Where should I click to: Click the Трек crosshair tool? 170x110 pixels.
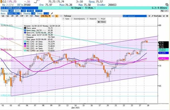point(66,19)
